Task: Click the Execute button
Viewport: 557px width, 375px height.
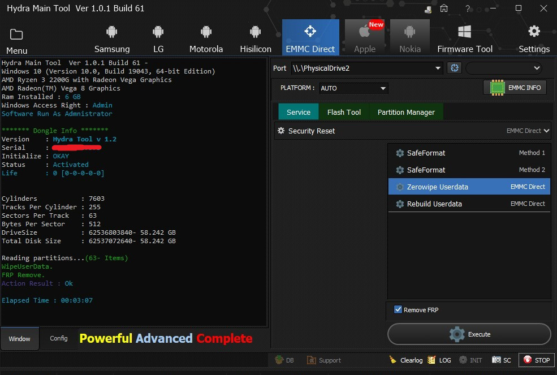Action: click(469, 334)
